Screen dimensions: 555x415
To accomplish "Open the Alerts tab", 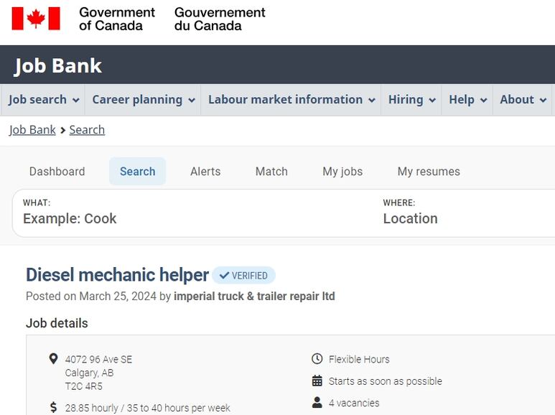I will [x=205, y=172].
